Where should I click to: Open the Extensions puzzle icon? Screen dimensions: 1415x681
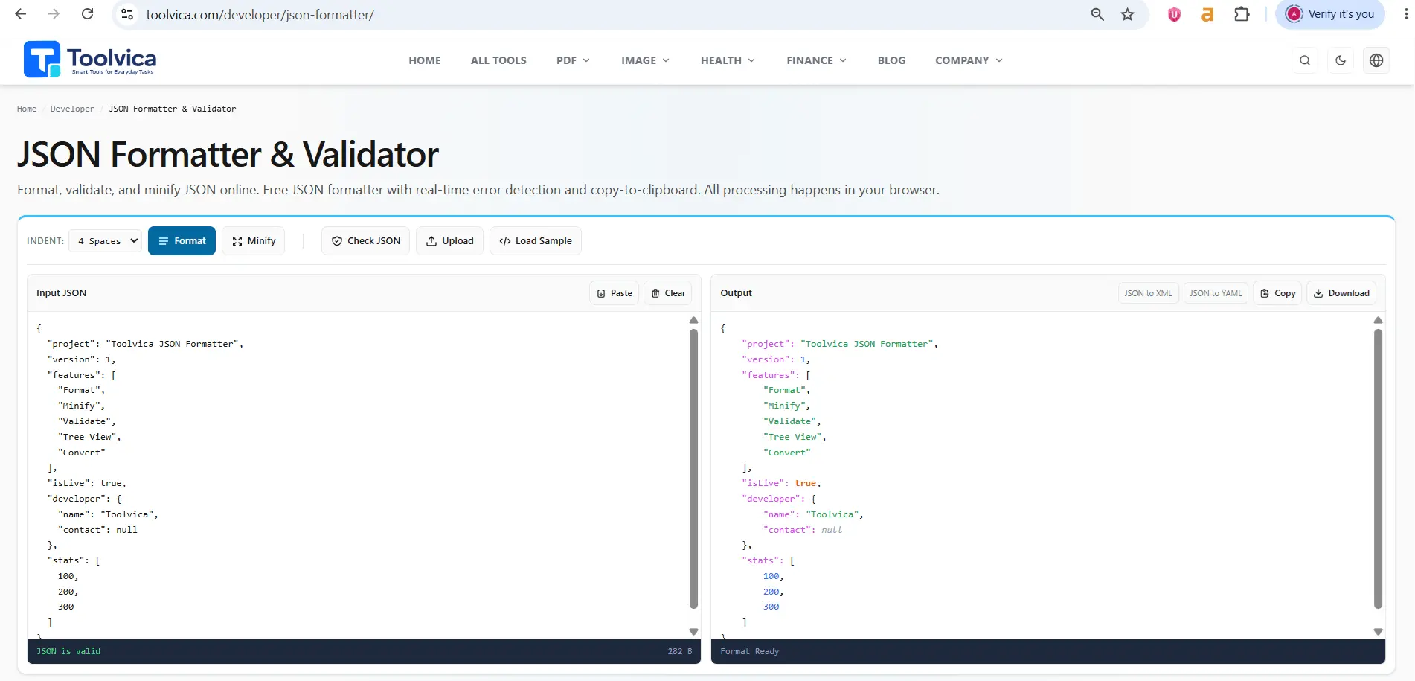pos(1242,14)
